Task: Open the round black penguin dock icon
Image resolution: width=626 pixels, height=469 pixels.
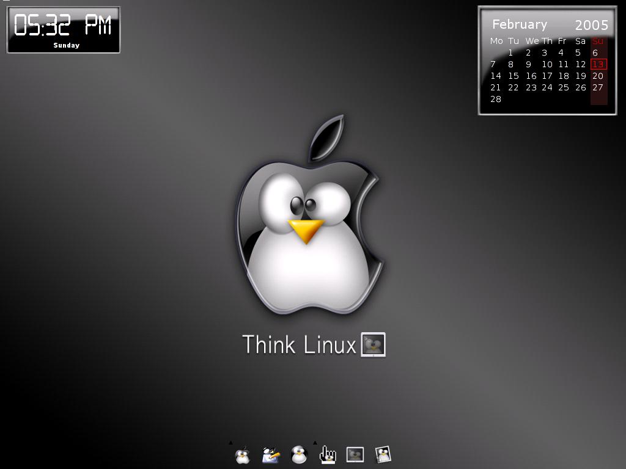Action: click(299, 455)
